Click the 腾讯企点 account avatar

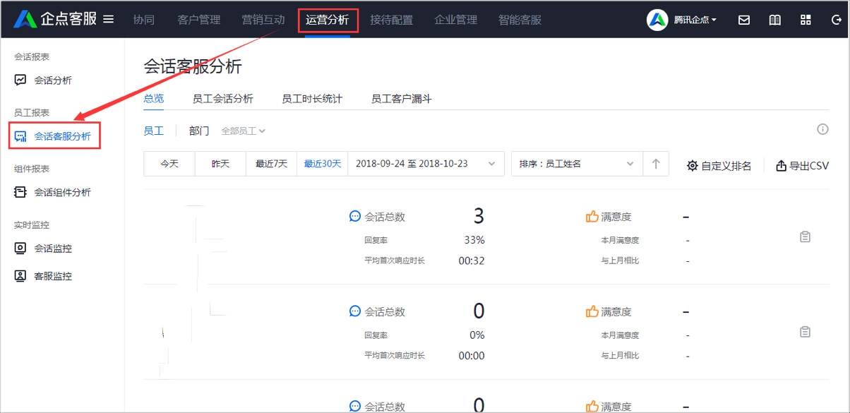click(x=657, y=20)
